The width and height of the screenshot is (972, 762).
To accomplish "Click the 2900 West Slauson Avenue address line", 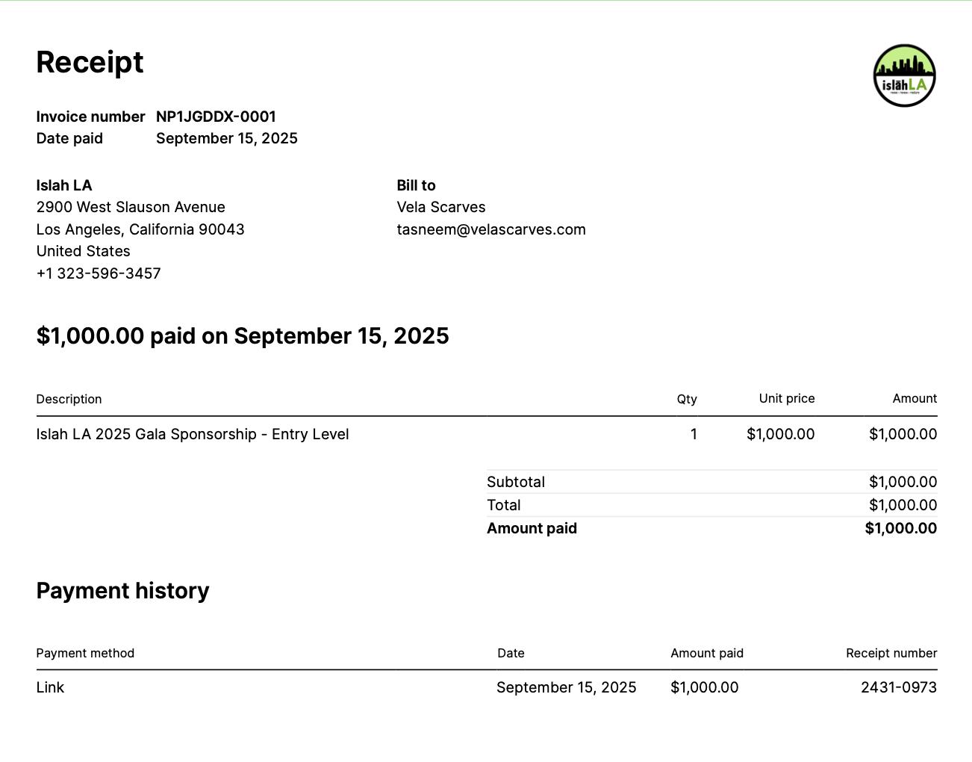I will click(x=131, y=207).
